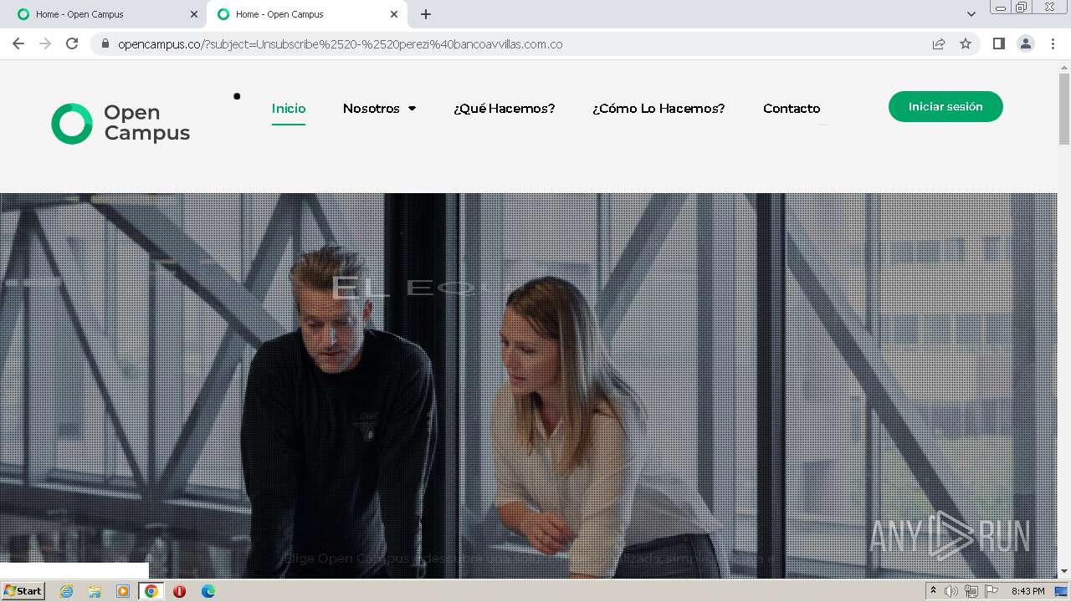This screenshot has width=1071, height=602.
Task: Click the Iniciar sesión button
Action: pyautogui.click(x=945, y=106)
